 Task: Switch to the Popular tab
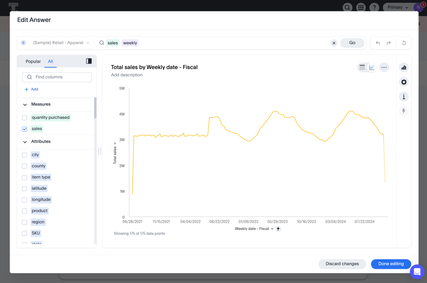pyautogui.click(x=33, y=61)
